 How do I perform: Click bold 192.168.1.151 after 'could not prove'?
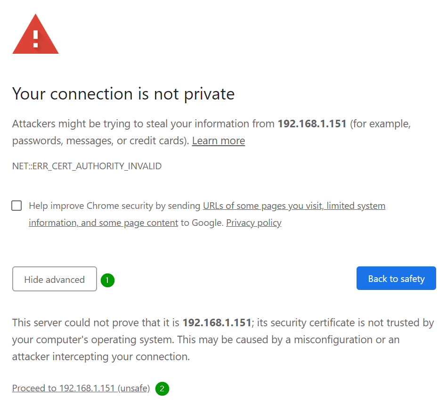tap(217, 323)
